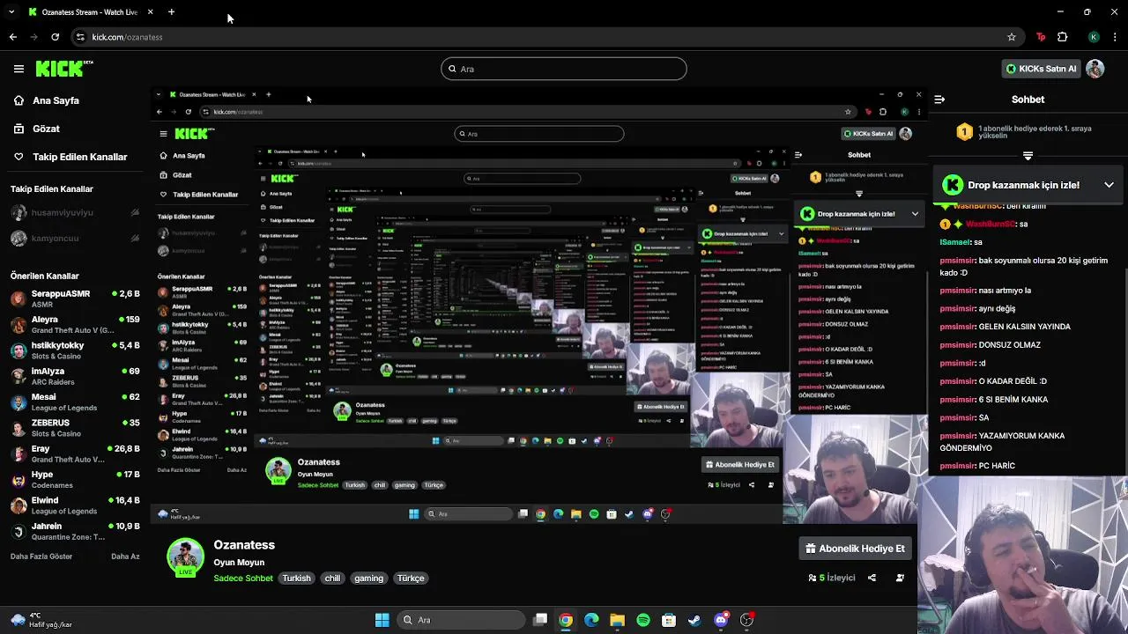Click the Sadece Sohbet category link
The height and width of the screenshot is (634, 1128).
tap(243, 579)
